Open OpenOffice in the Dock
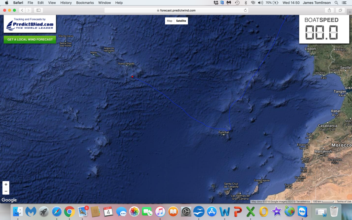 click(x=199, y=211)
